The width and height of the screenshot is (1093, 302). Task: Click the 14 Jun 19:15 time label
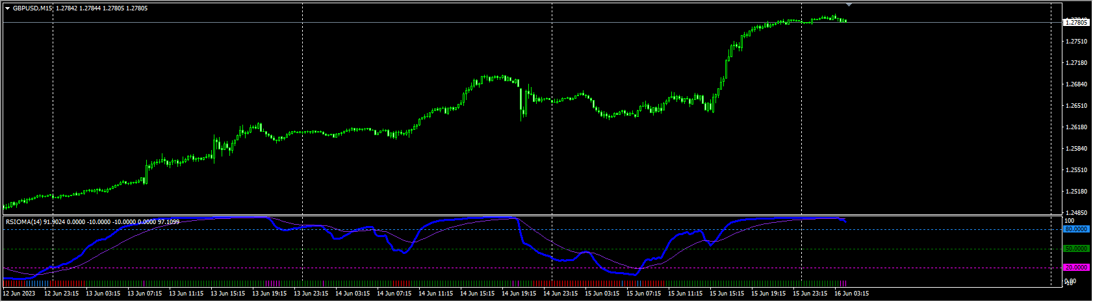(x=518, y=294)
